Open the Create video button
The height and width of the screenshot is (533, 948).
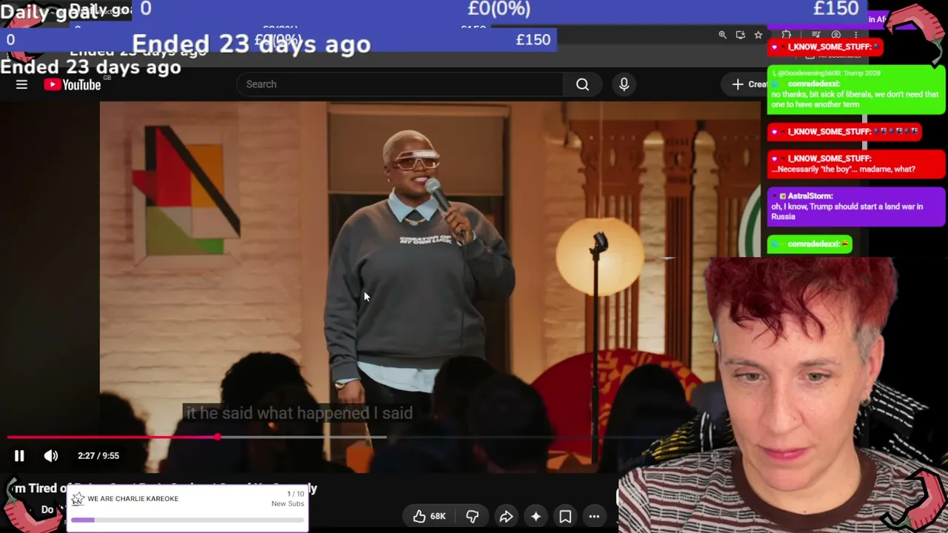[745, 84]
